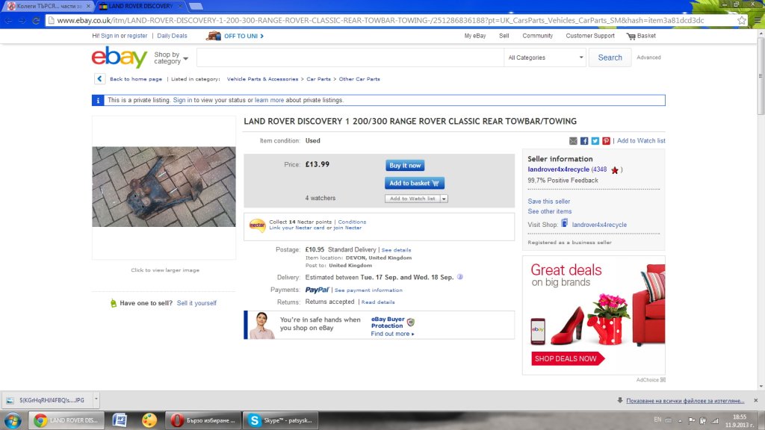Open the Community menu
765x430 pixels.
538,36
